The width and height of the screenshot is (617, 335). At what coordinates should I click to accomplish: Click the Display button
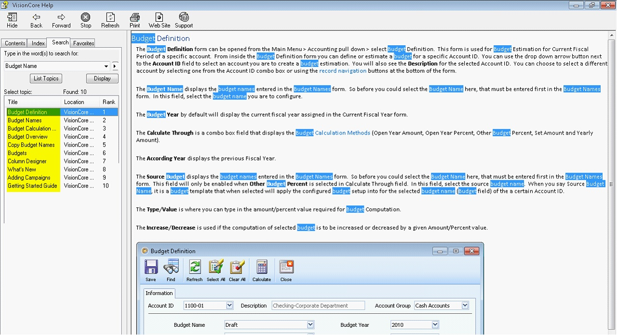click(102, 79)
